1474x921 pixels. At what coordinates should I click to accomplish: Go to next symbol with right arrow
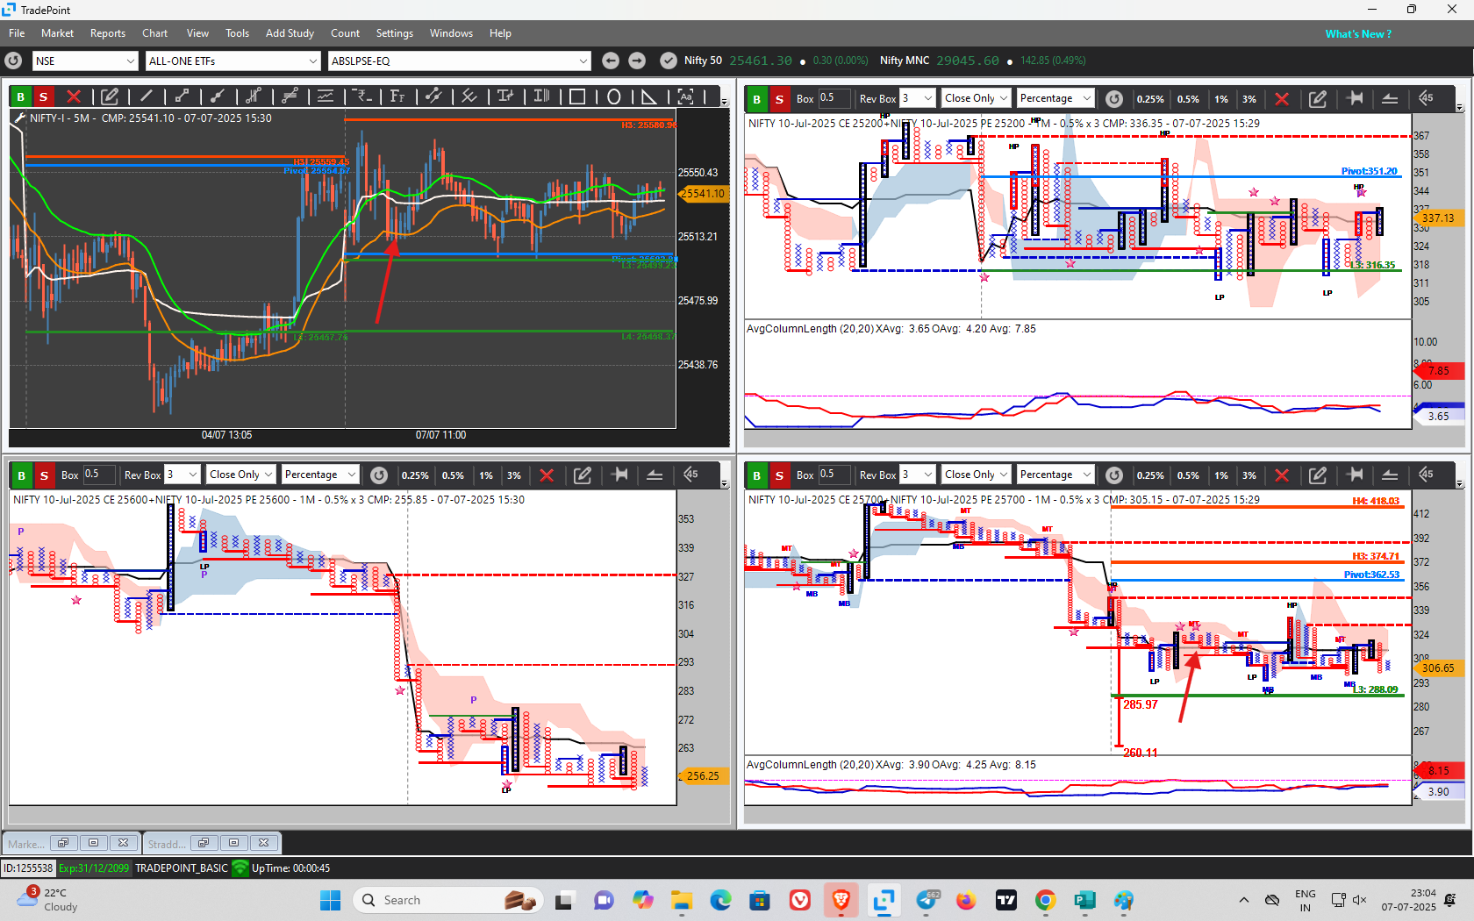637,61
